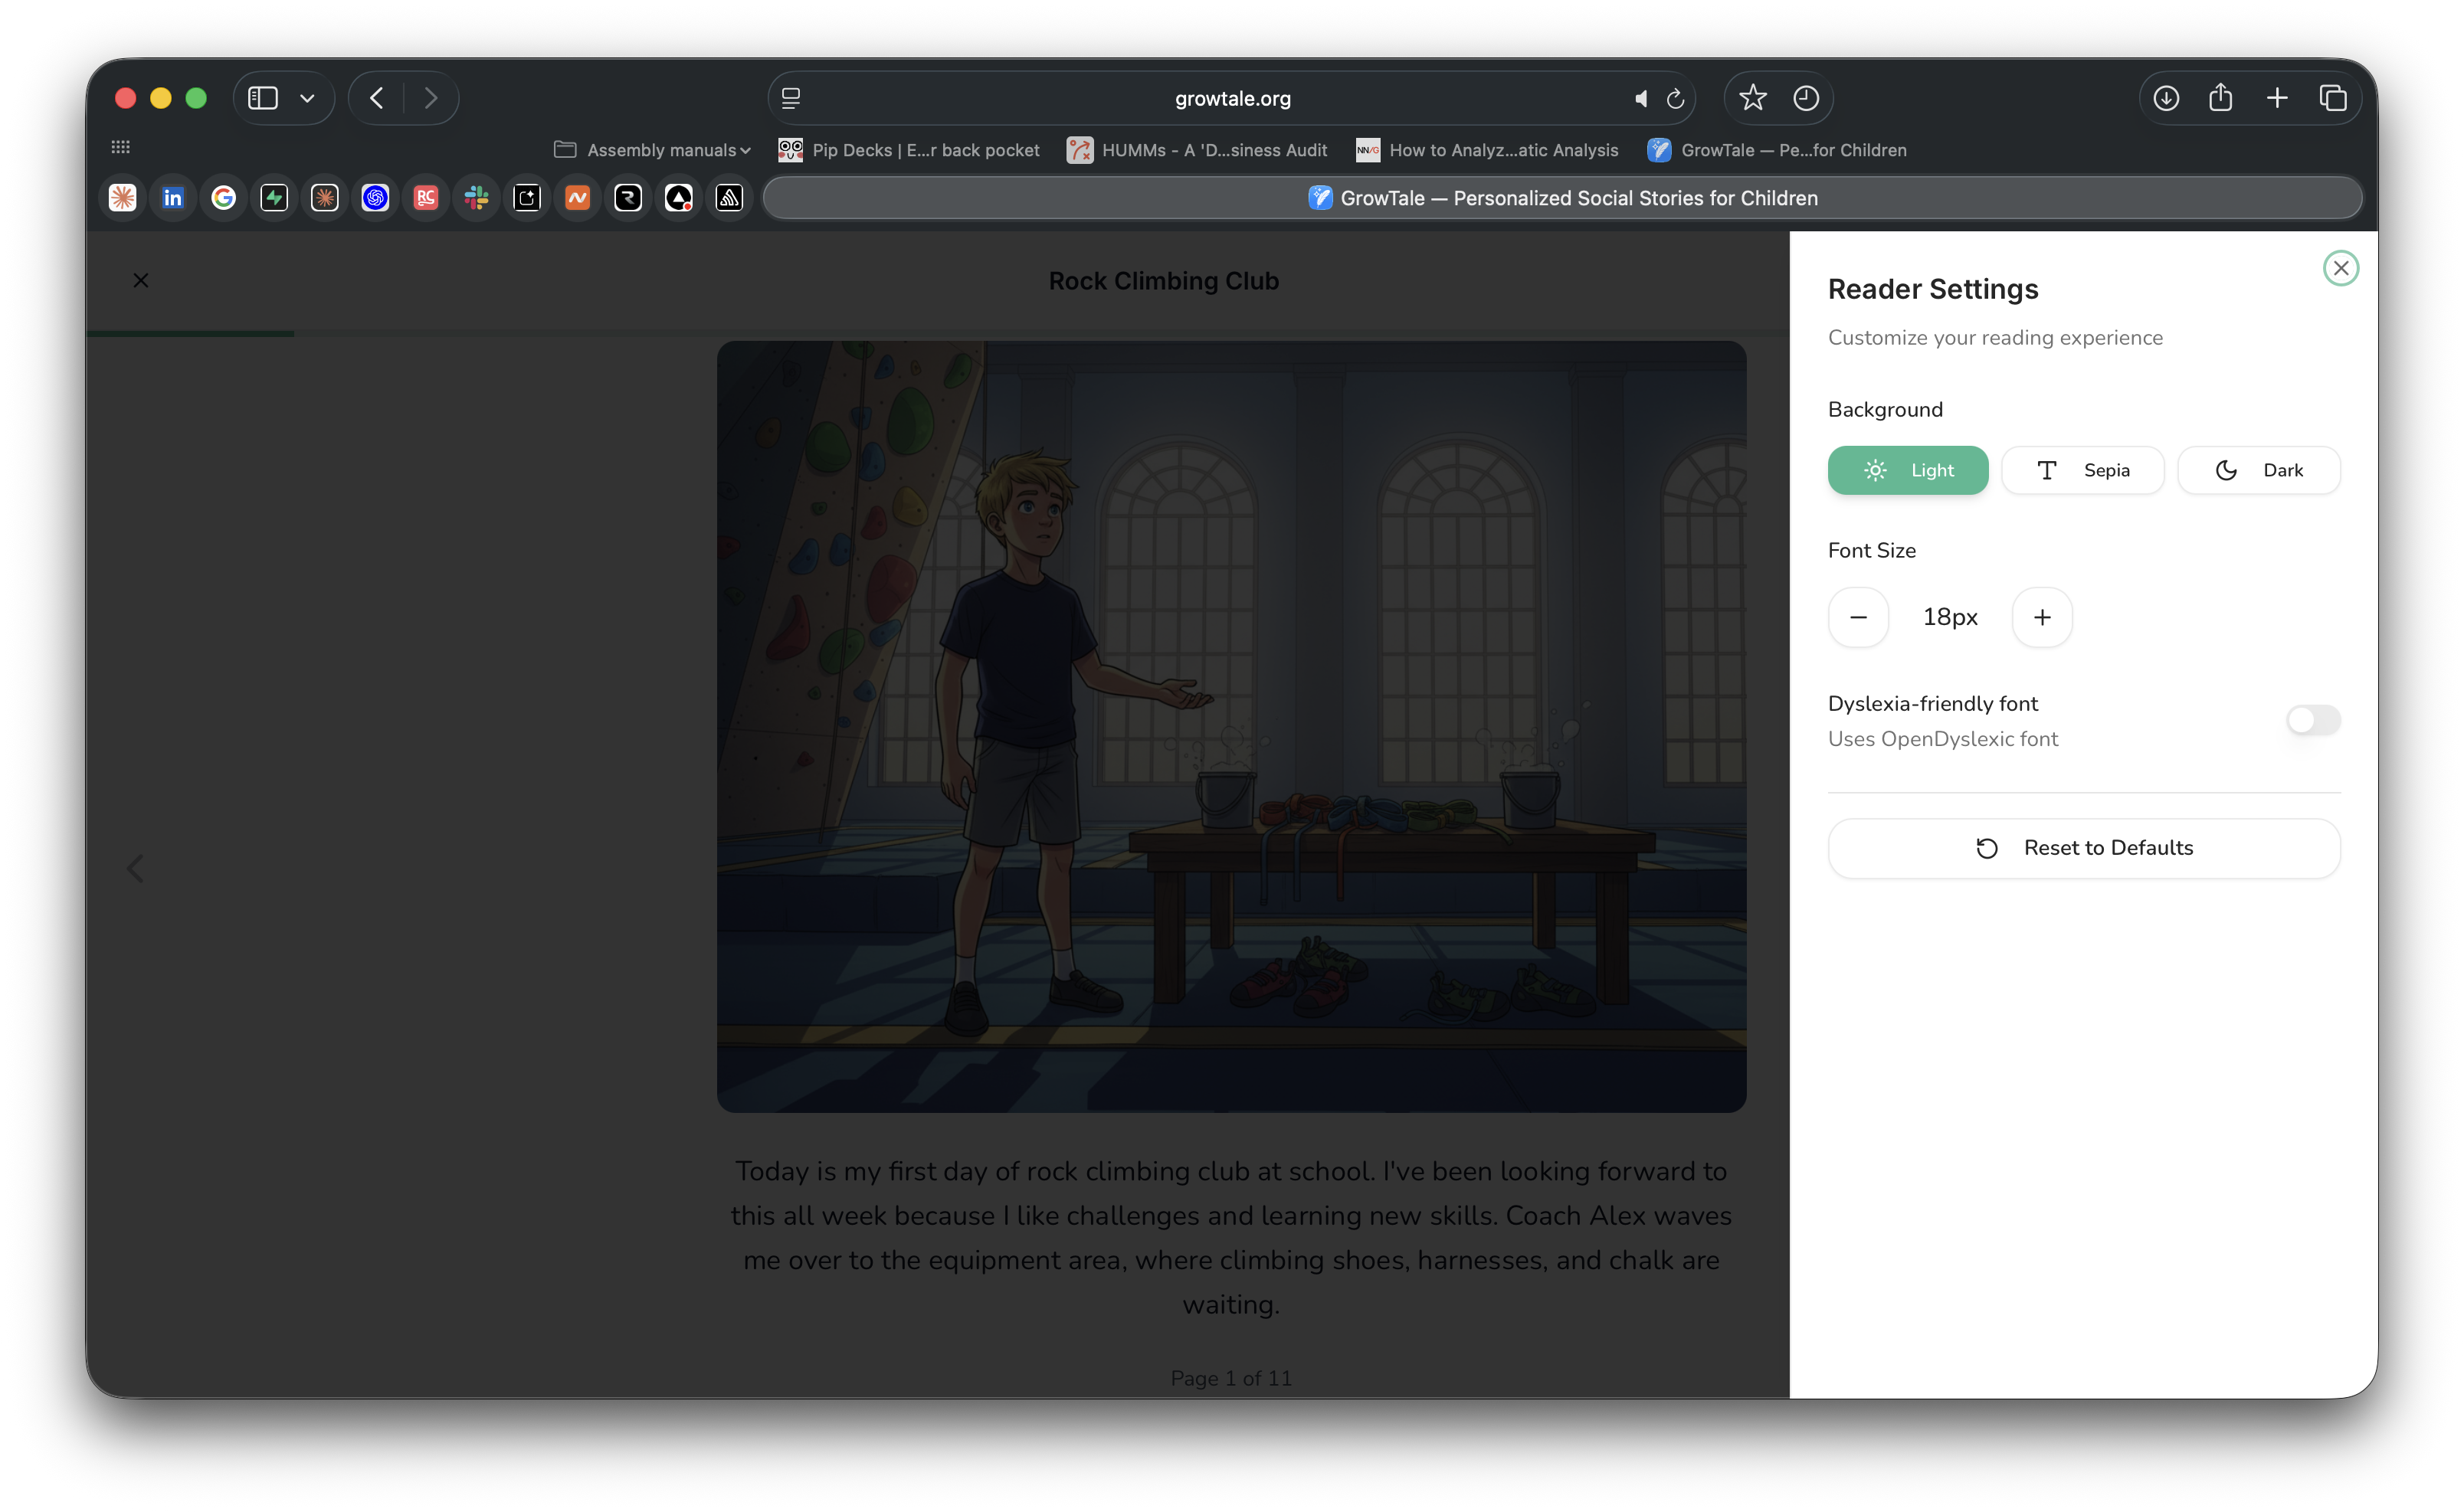Open the Claude bookmark icon

122,197
